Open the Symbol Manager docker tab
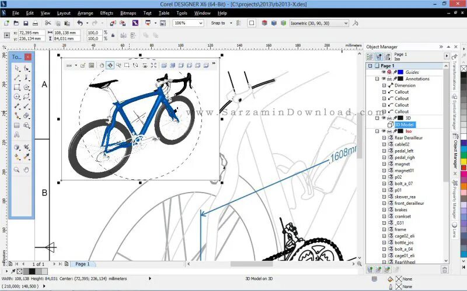This screenshot has width=467, height=291. click(455, 112)
